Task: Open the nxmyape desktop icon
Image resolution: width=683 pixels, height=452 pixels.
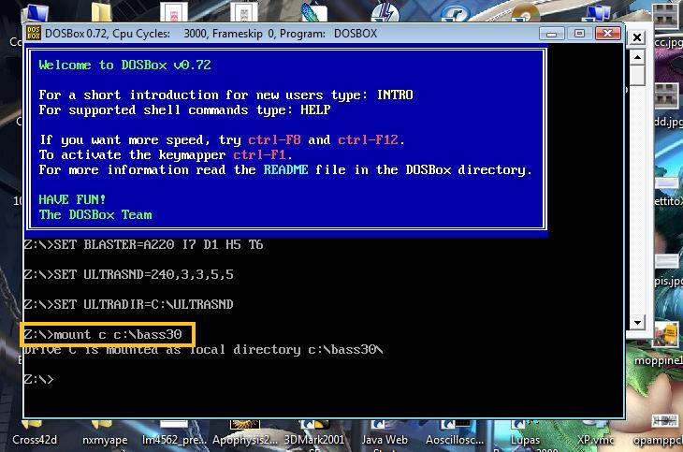Action: [x=105, y=433]
